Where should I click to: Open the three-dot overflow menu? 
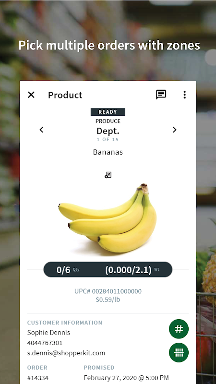pyautogui.click(x=185, y=95)
